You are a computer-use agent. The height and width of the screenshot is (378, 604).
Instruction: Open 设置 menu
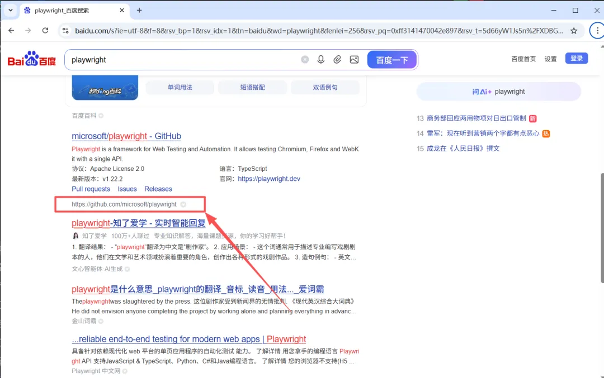click(x=550, y=59)
